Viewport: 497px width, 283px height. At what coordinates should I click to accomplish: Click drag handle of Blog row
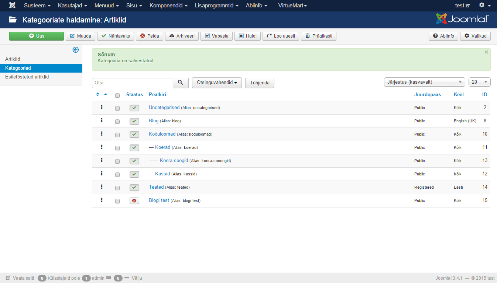click(102, 120)
